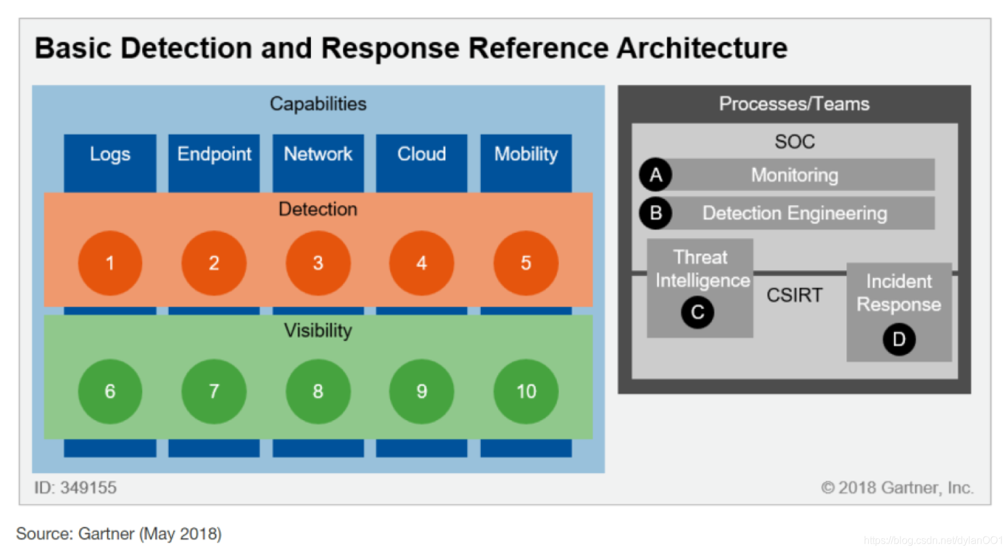Click the Detection Engineering bar text
Screen dimensions: 1008x552
(795, 214)
